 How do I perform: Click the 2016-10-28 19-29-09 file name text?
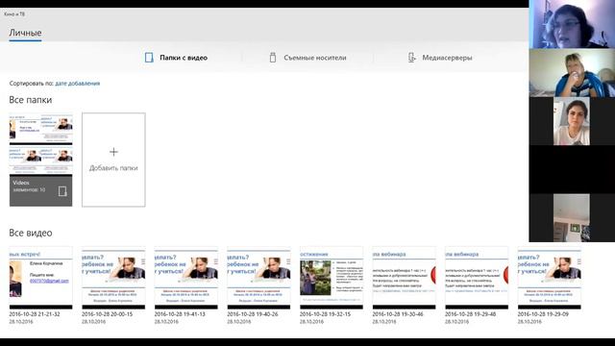(x=543, y=314)
